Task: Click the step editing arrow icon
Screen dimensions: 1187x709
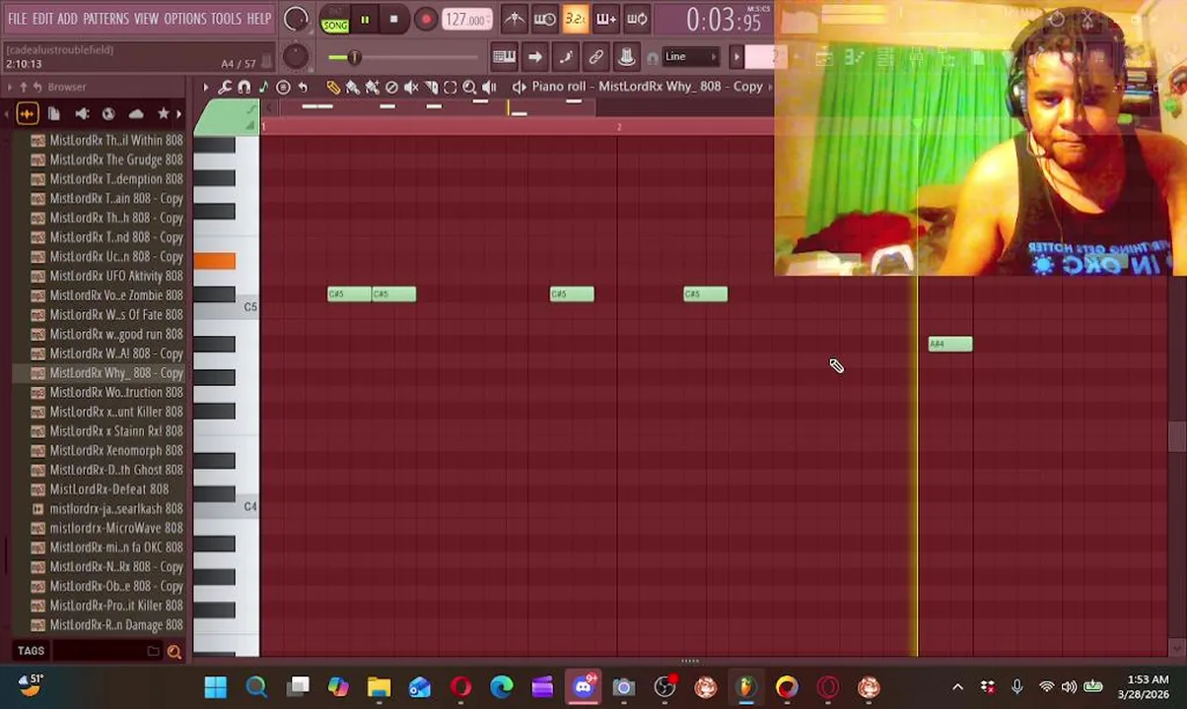Action: (534, 57)
